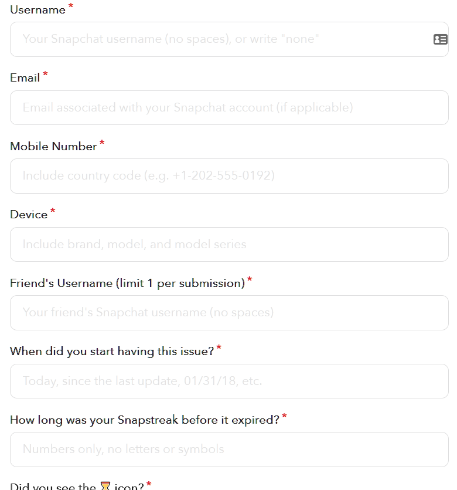The width and height of the screenshot is (457, 490).
Task: Click the Mobile Number input box
Action: [x=229, y=176]
